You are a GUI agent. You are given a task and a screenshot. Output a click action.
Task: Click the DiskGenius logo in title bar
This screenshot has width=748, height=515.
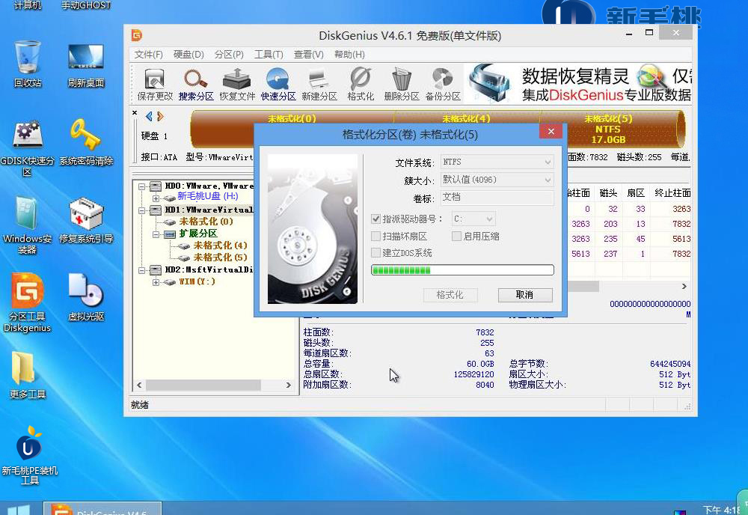136,35
